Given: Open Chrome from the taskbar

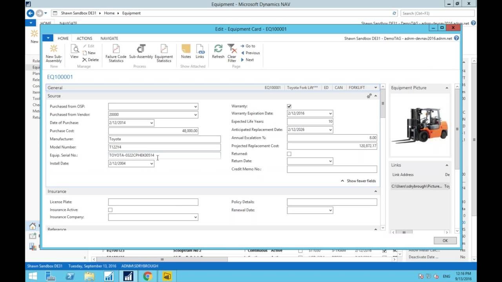Looking at the screenshot, I should [147, 276].
